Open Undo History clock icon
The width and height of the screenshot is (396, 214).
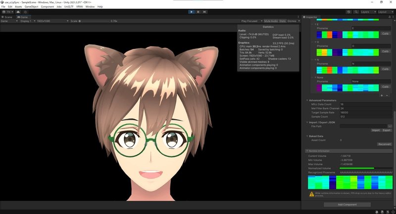tap(349, 12)
